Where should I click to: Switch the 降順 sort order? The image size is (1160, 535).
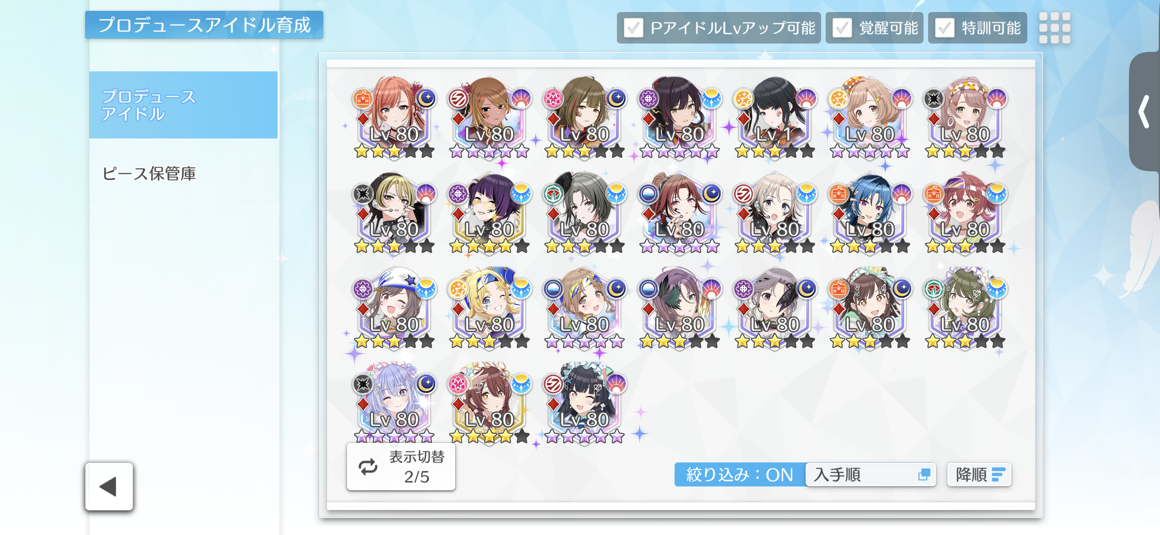[x=979, y=474]
